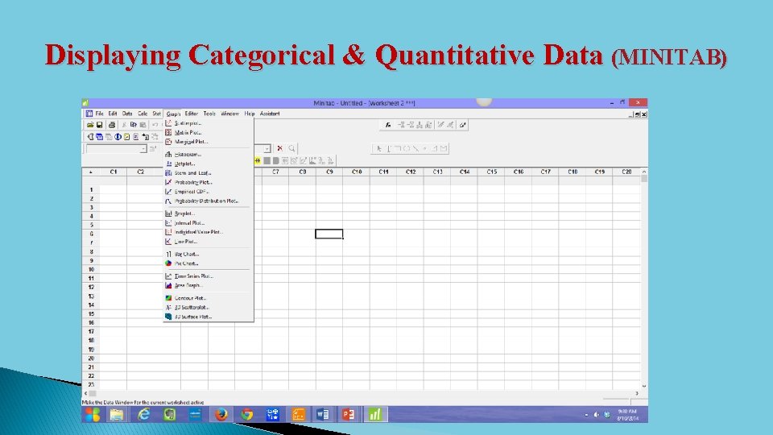Open the Stat menu
773x435 pixels.
156,114
